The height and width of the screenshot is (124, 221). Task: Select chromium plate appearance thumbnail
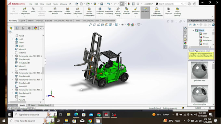point(200,94)
